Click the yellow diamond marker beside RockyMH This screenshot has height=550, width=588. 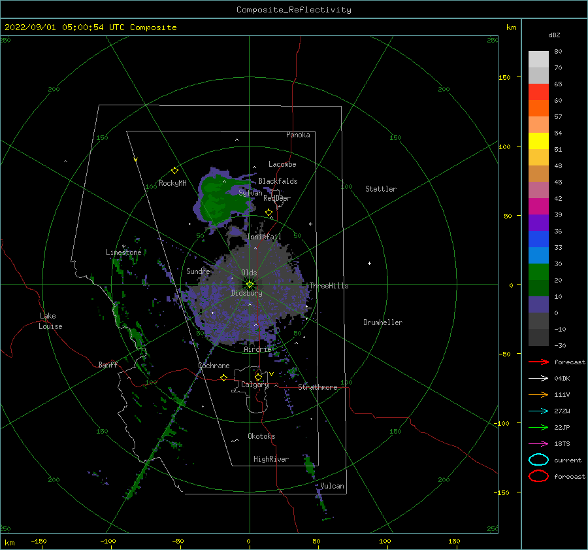point(174,171)
